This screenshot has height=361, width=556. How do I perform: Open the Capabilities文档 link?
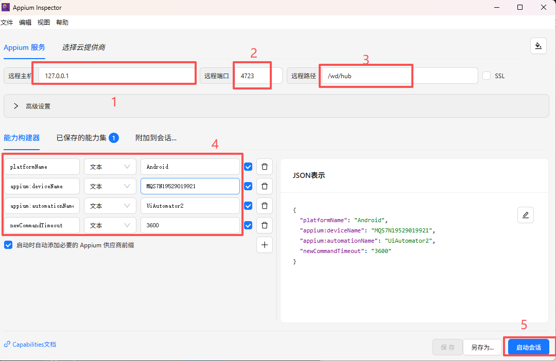(30, 345)
